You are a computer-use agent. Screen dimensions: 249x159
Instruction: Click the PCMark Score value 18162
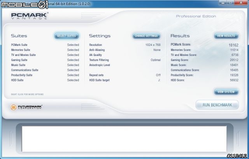pos(233,45)
